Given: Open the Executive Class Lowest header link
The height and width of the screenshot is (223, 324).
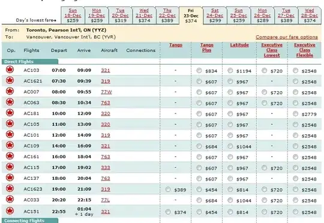Looking at the screenshot, I should tap(272, 50).
